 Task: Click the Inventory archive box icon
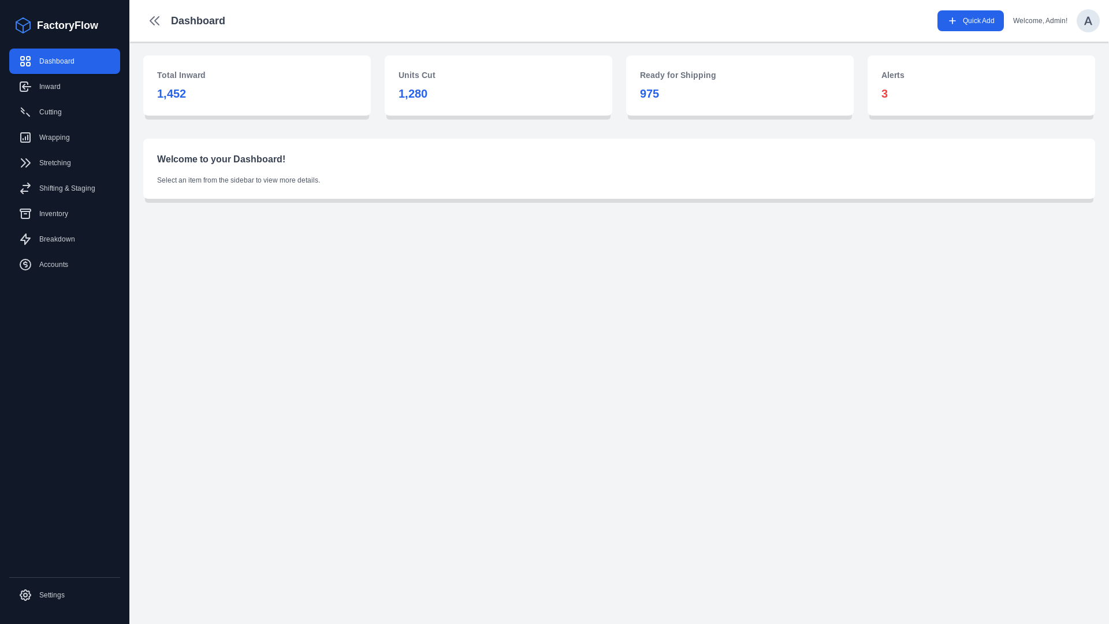pyautogui.click(x=25, y=214)
